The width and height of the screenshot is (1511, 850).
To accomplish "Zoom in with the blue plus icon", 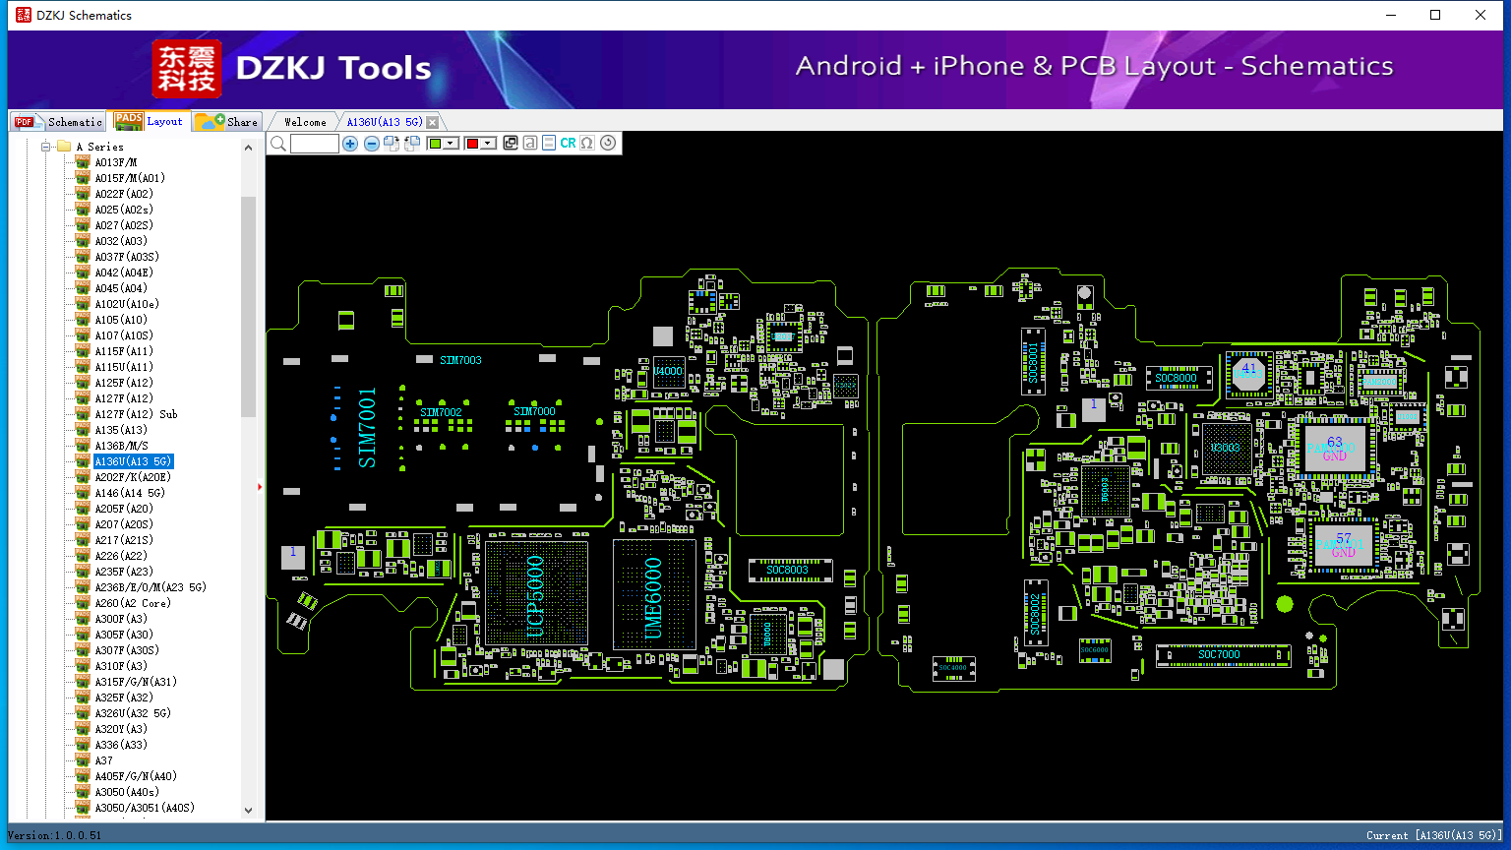I will tap(350, 144).
